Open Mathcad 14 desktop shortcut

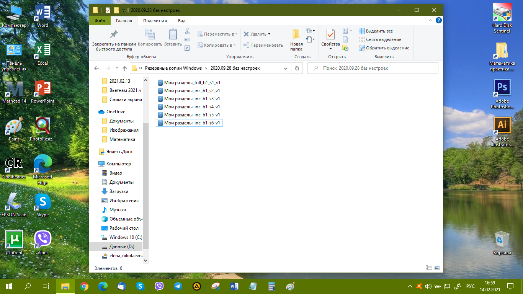(14, 92)
